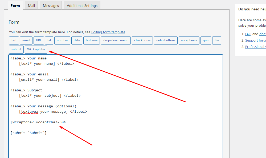Insert a radio buttons tag
266x158 pixels.
coord(166,40)
